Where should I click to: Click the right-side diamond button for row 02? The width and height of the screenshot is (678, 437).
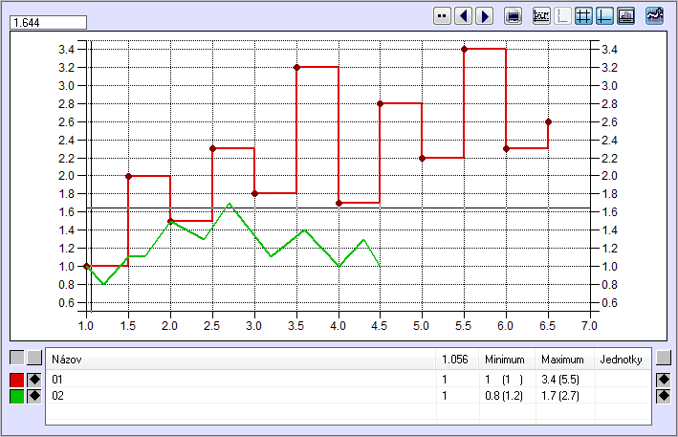tap(664, 395)
